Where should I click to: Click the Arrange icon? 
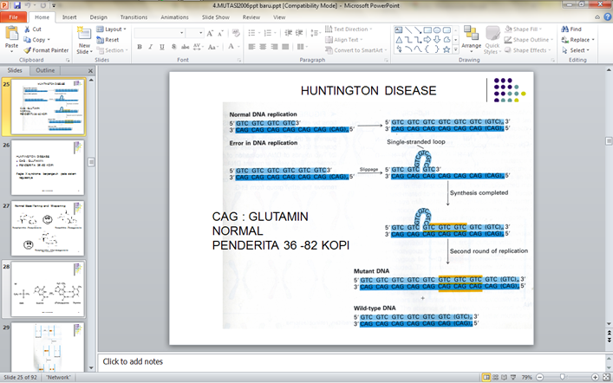[x=471, y=39]
